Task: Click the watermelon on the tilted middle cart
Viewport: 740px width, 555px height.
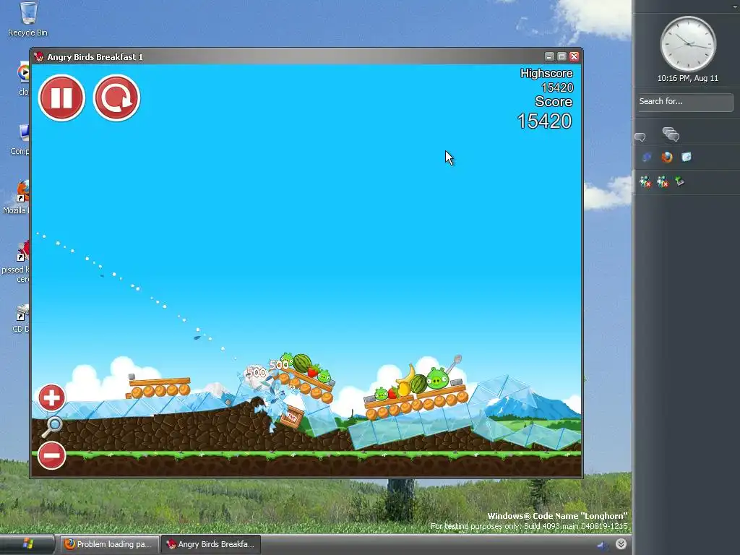Action: 302,363
